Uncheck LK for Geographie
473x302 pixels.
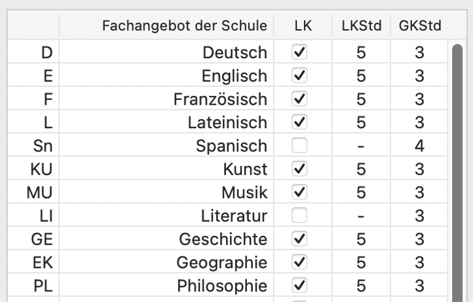(x=298, y=263)
